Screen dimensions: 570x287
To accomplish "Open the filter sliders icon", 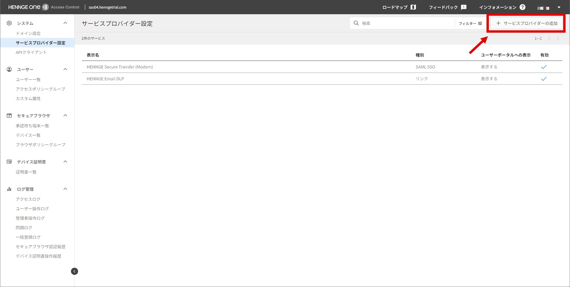I will point(480,23).
